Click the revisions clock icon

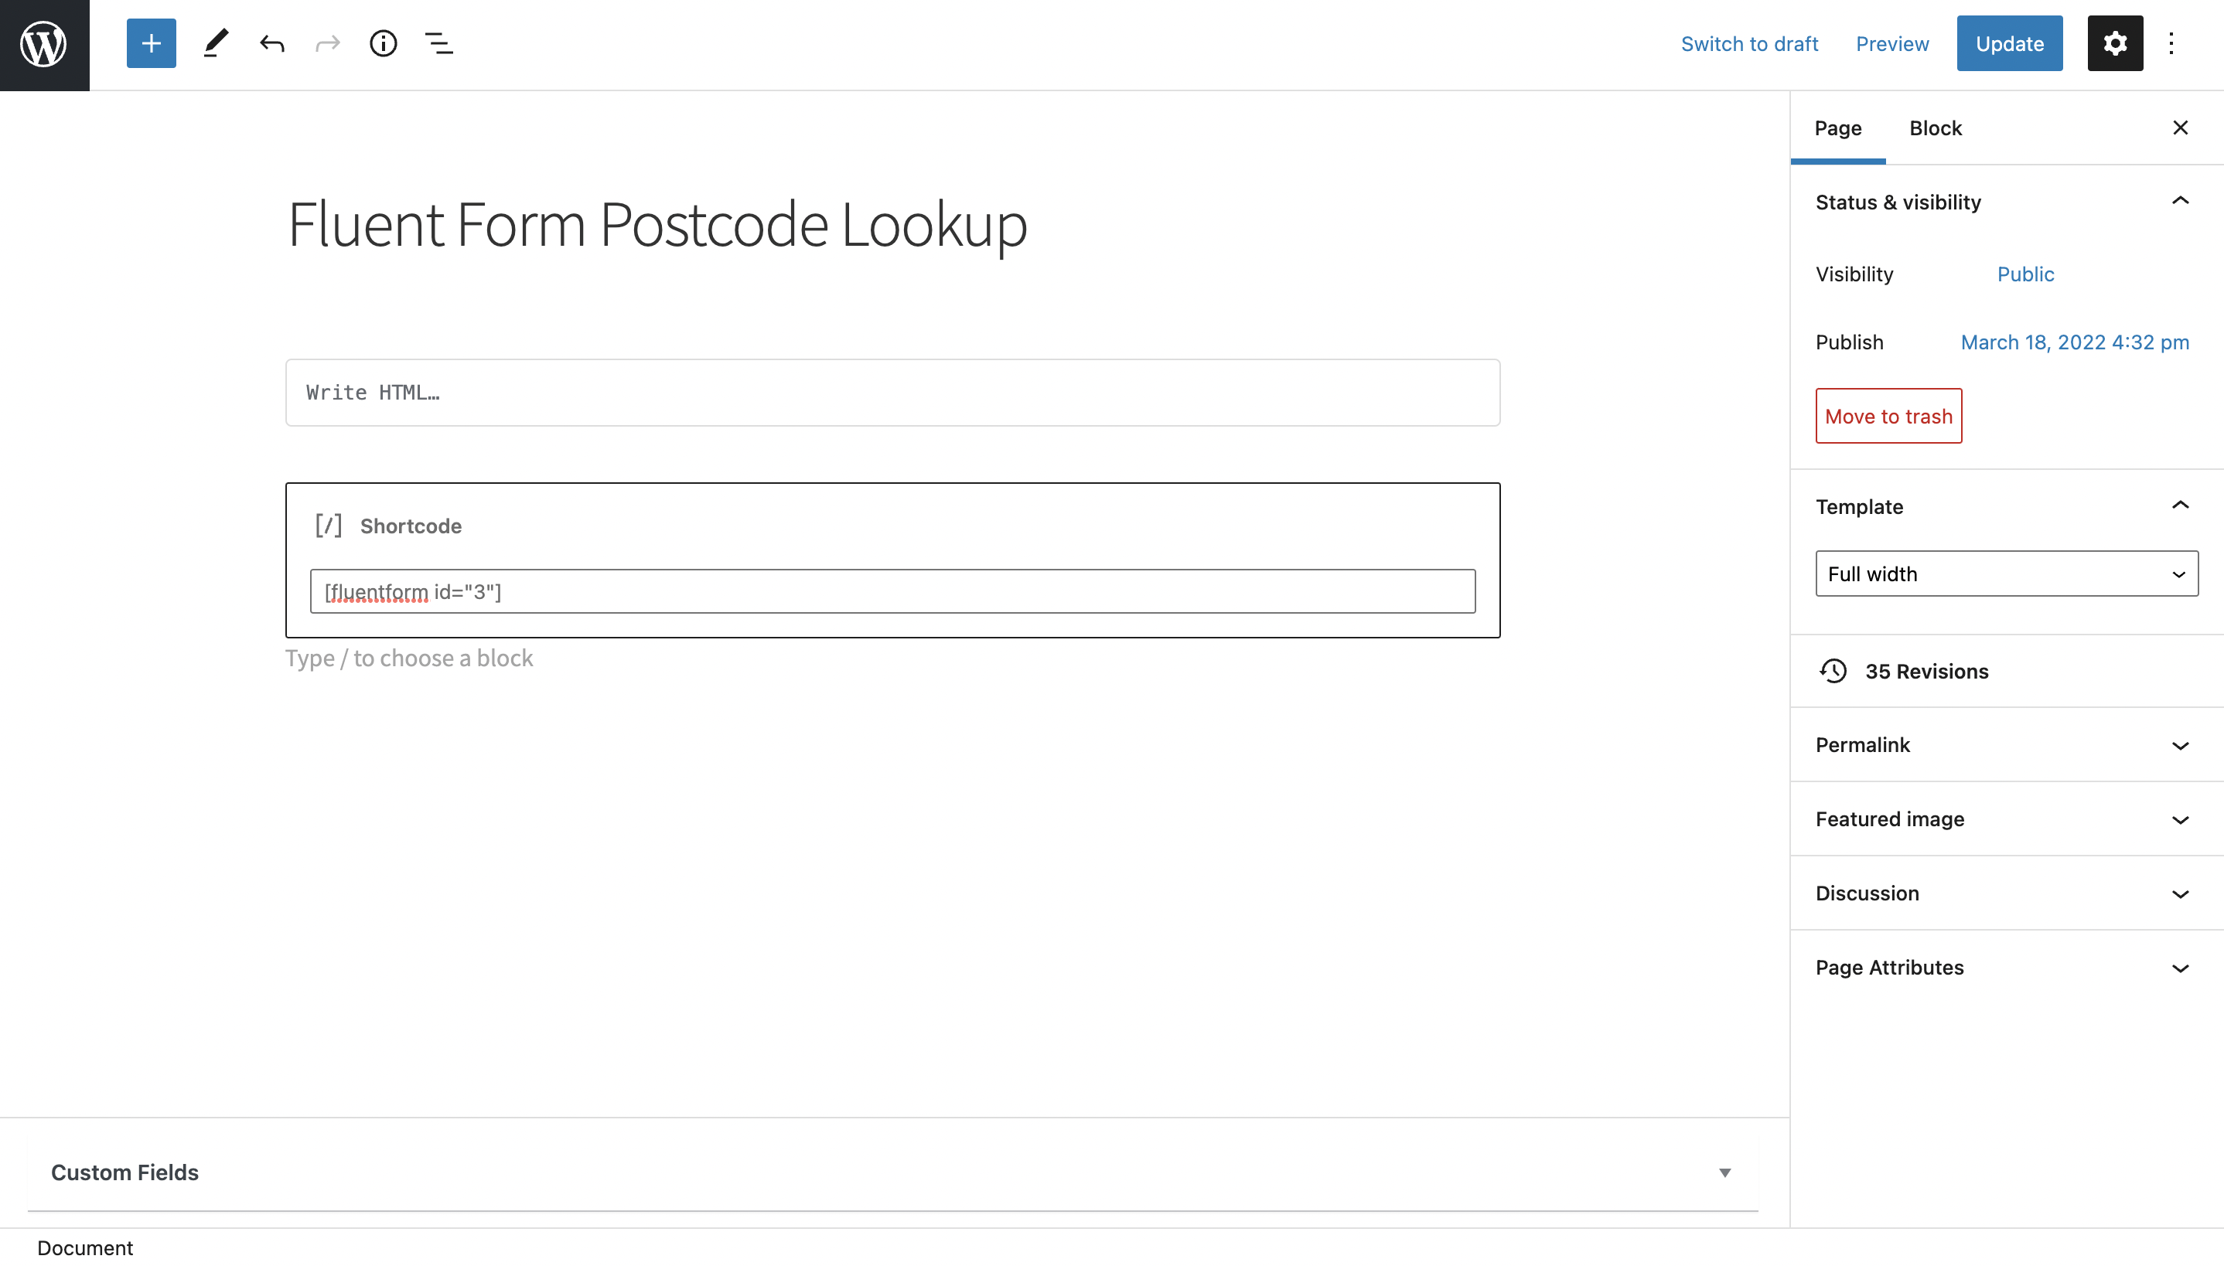click(1834, 670)
